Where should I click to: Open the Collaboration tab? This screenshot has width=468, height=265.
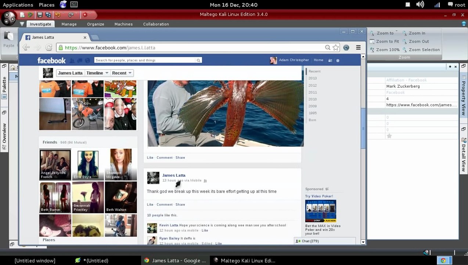(x=156, y=24)
